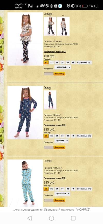The width and height of the screenshot is (103, 224).
Task: Select size 40 for Чаплин pajamas
Action: (x=73, y=189)
